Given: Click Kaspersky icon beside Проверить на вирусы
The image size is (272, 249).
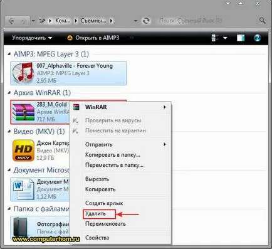Looking at the screenshot, I should pos(75,120).
